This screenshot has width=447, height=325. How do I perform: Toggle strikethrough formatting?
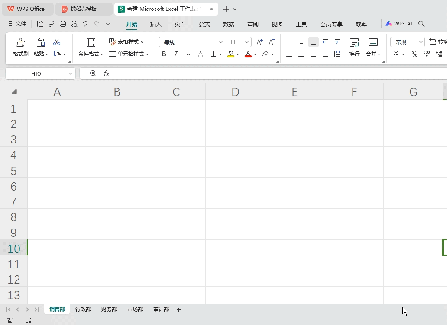click(x=201, y=54)
